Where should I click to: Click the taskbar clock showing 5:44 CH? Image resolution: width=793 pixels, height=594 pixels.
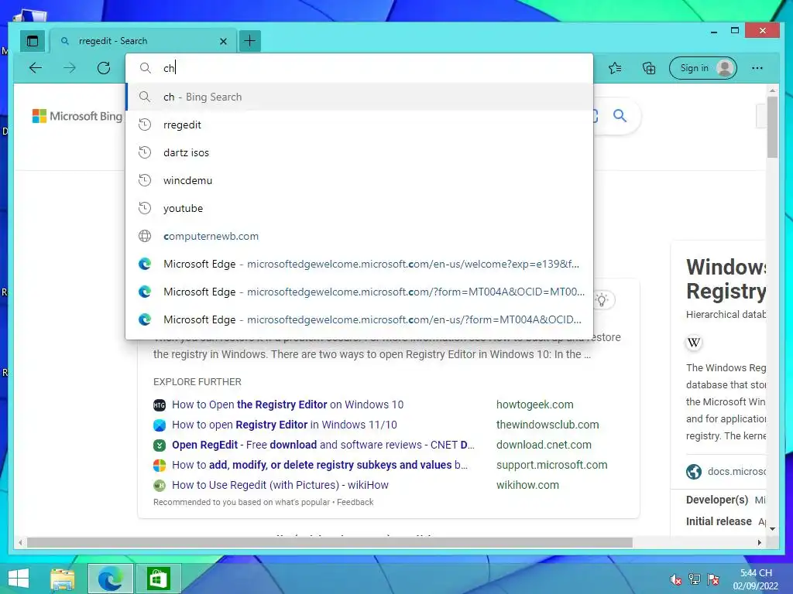point(756,579)
